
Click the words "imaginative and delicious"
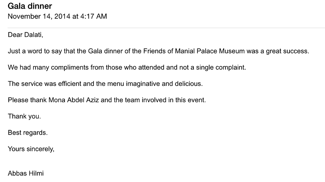(163, 83)
